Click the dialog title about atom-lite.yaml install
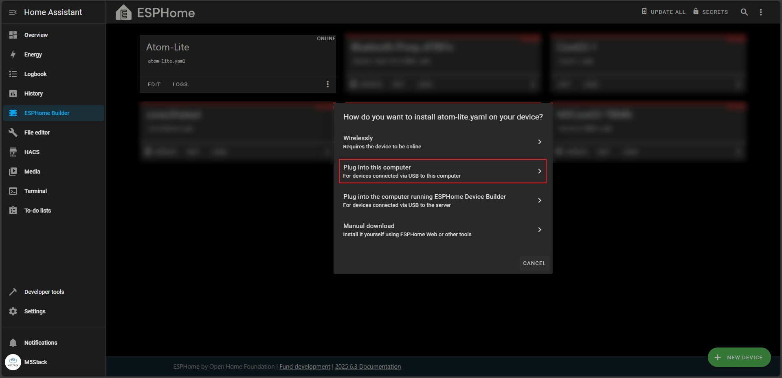The width and height of the screenshot is (782, 378). (443, 117)
